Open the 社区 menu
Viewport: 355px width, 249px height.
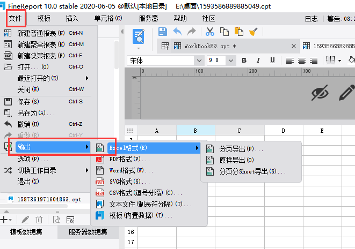[208, 18]
